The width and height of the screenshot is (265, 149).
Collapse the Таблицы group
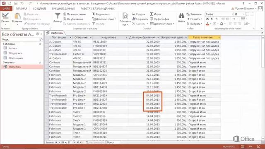point(40,44)
